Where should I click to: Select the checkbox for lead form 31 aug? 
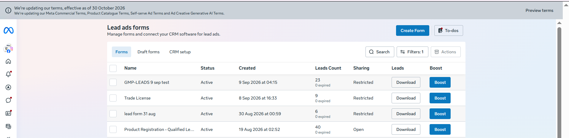[x=113, y=114]
